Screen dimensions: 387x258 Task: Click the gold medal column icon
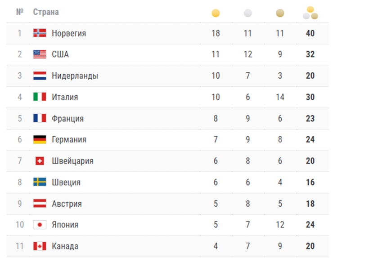click(x=216, y=13)
